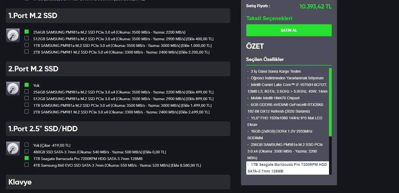This screenshot has width=399, height=193.
Task: Select Yok option removing 419,00 TL
Action: pyautogui.click(x=26, y=145)
